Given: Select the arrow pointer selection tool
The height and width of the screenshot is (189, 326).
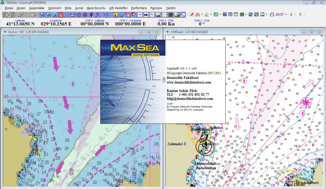Looking at the screenshot, I should click(x=134, y=15).
